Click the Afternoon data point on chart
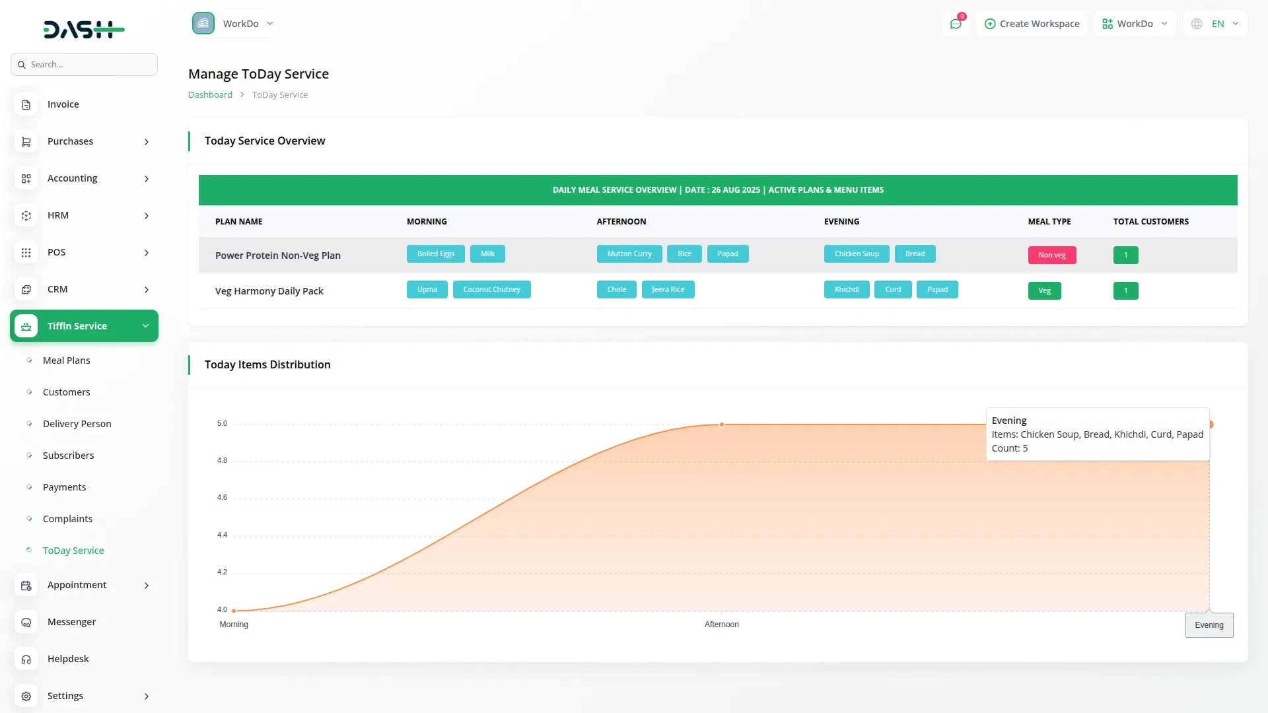This screenshot has width=1268, height=713. pos(722,424)
